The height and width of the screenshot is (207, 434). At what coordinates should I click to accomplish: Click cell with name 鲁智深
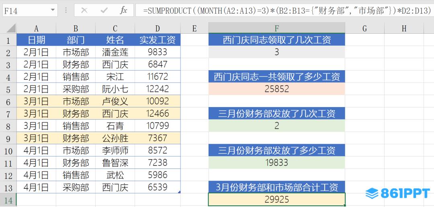(115, 162)
